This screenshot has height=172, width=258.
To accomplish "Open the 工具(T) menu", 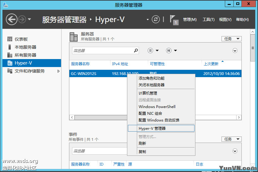I will pyautogui.click(x=209, y=20).
